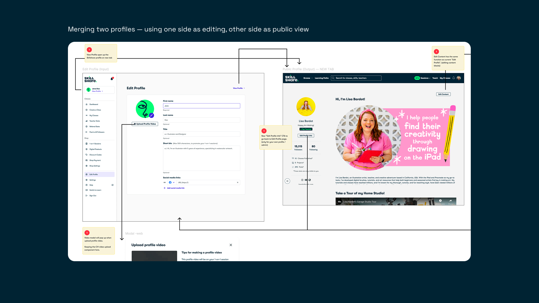Screen dimensions: 539x303
Task: Click Teach in the top navigation
Action: [x=435, y=78]
